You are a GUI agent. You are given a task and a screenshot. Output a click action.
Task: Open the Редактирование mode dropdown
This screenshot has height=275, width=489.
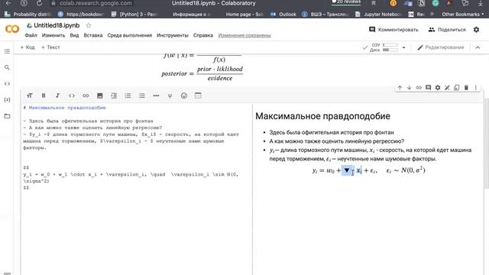tap(441, 47)
